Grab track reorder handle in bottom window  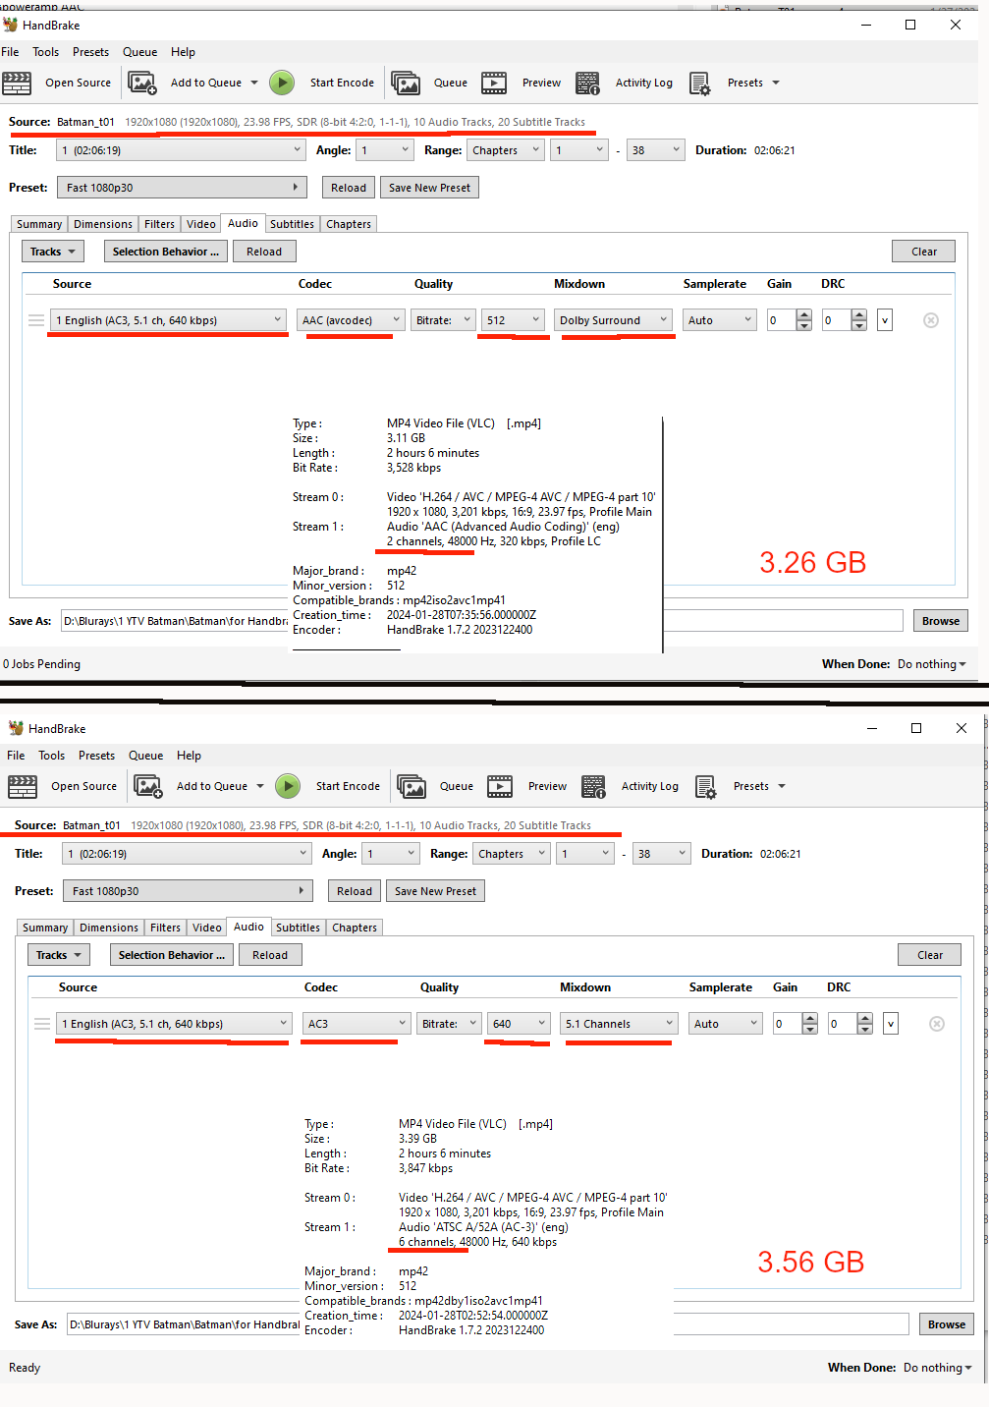point(42,1024)
